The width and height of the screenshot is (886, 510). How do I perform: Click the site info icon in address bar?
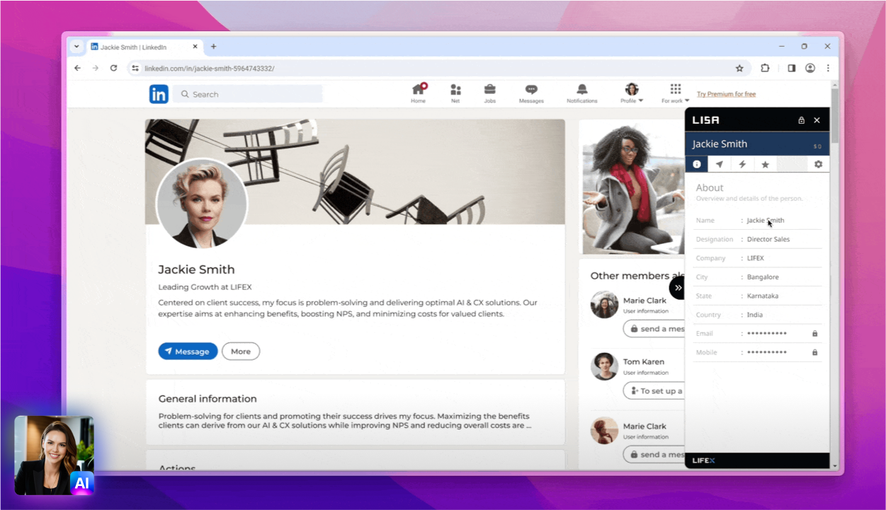pyautogui.click(x=135, y=69)
